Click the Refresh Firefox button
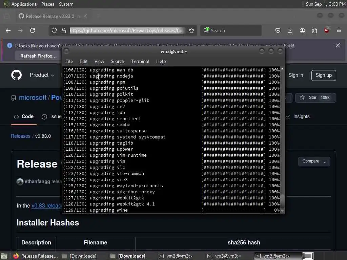 pyautogui.click(x=38, y=56)
